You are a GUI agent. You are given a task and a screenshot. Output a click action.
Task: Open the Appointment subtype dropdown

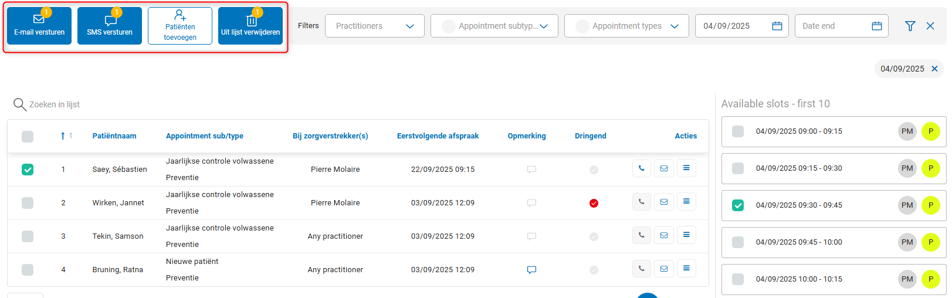(494, 26)
